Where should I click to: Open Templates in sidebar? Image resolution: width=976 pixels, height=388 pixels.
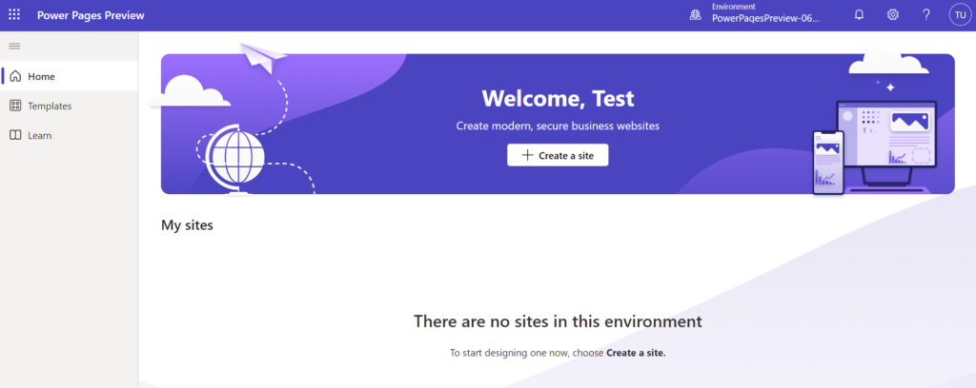(69, 107)
